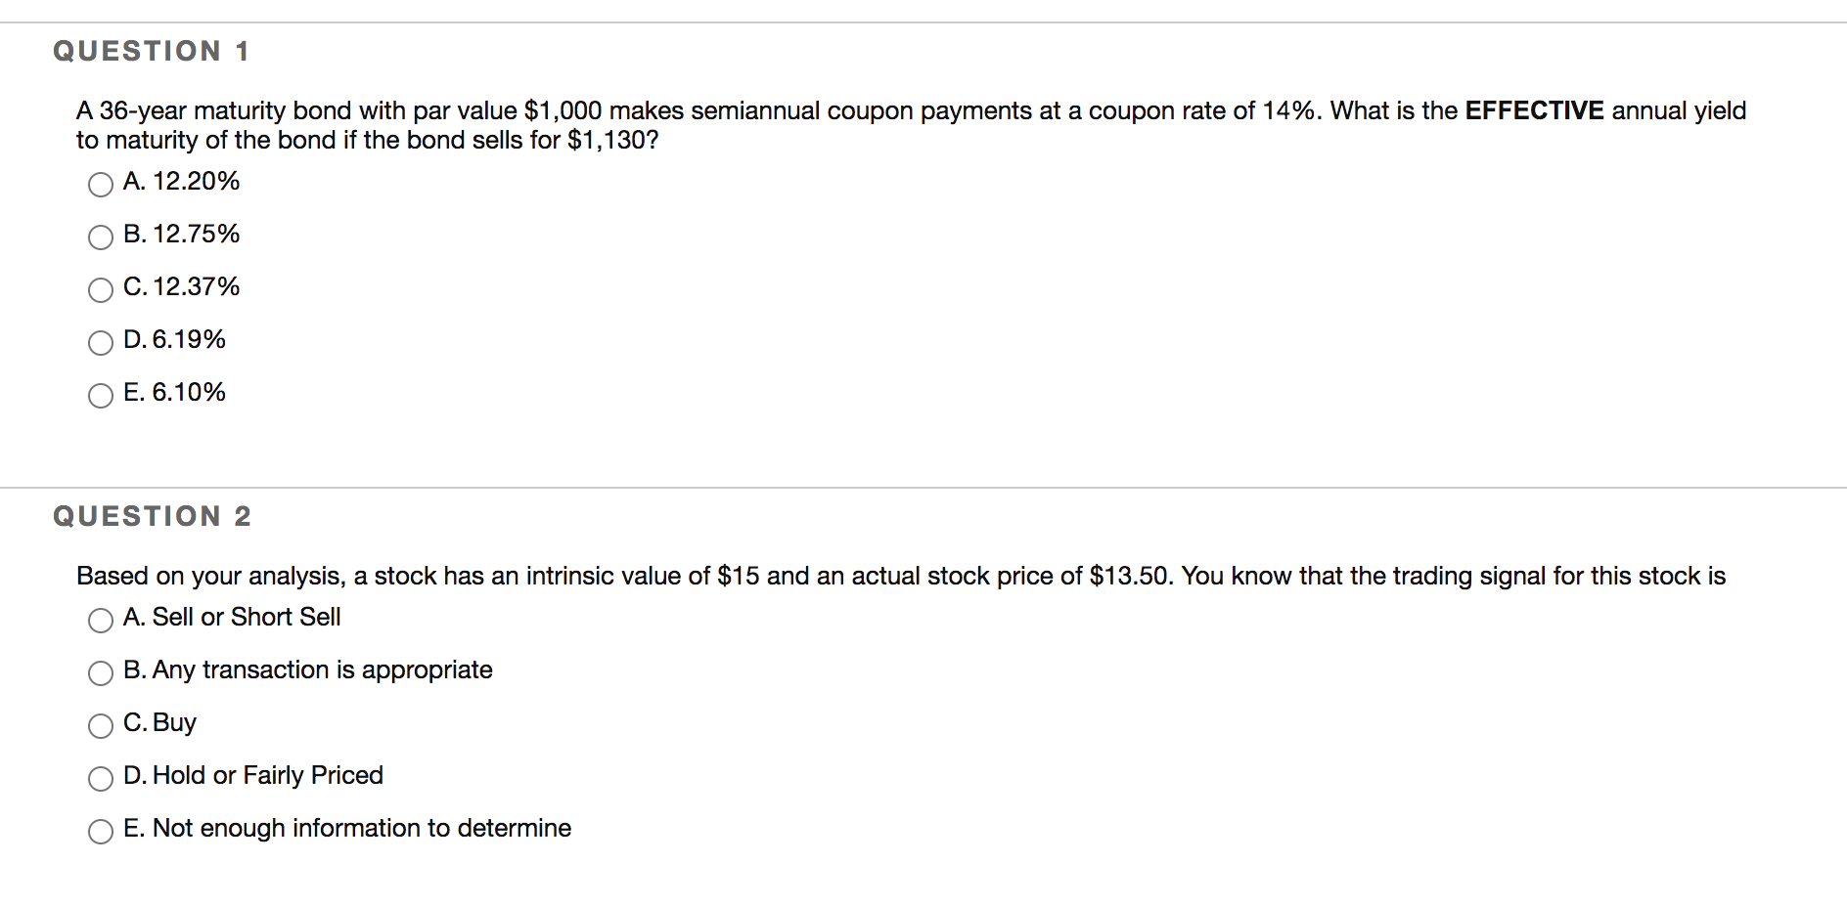Select the 'Buy' answer for Question 2
Screen dimensions: 1847x907
(x=100, y=725)
